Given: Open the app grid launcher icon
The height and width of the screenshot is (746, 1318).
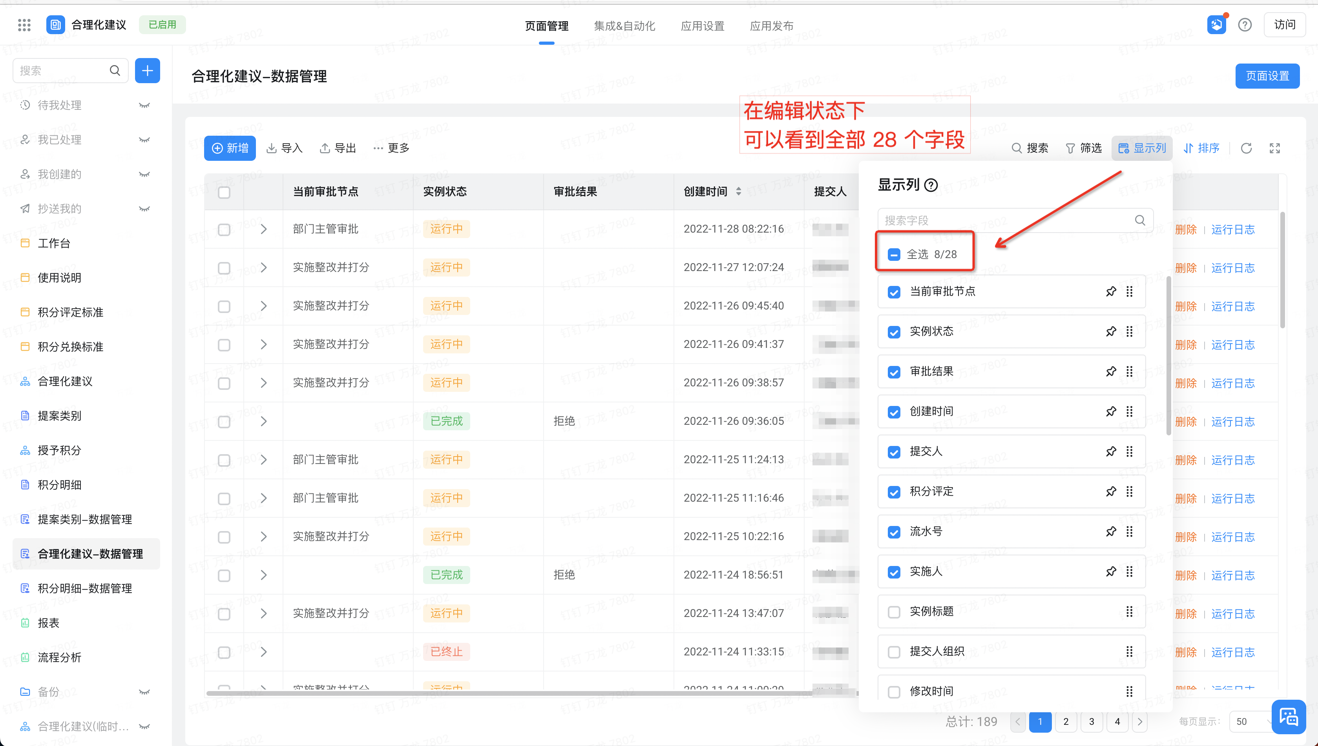Looking at the screenshot, I should (x=24, y=25).
